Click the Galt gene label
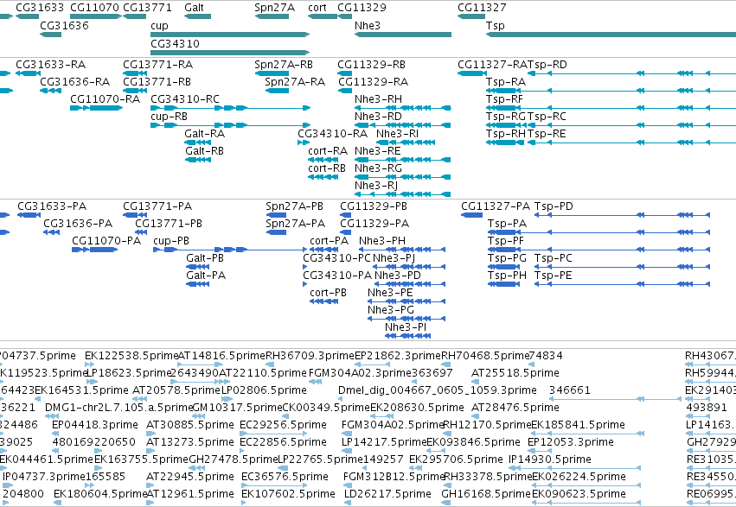The width and height of the screenshot is (736, 507). [194, 8]
